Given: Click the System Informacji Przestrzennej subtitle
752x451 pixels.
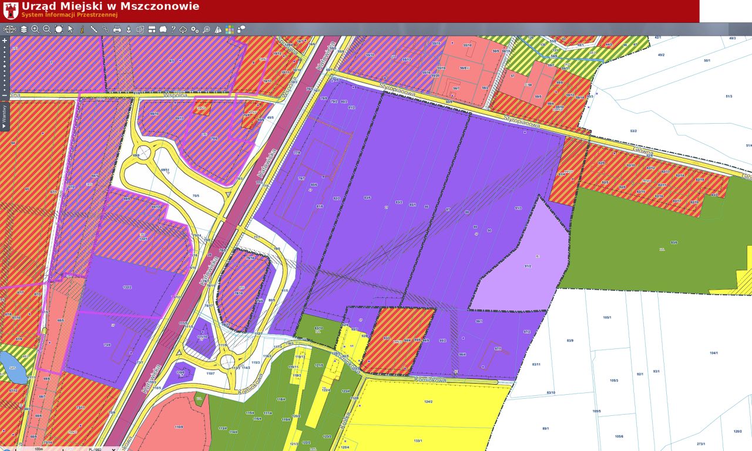Looking at the screenshot, I should [69, 15].
